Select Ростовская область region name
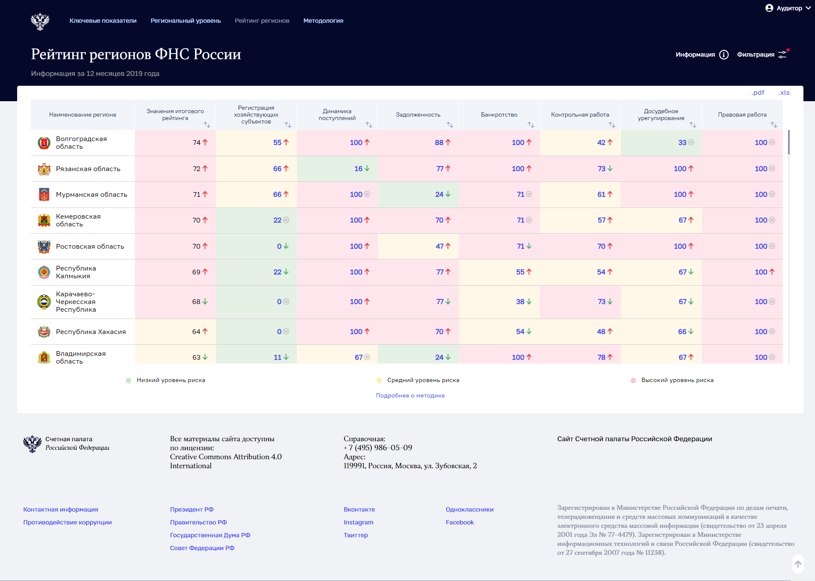The image size is (815, 581). (90, 247)
